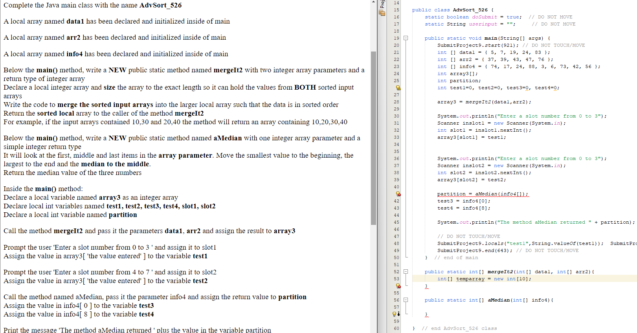
Task: Click 'mergeIt2' in its method signature
Action: coord(500,272)
